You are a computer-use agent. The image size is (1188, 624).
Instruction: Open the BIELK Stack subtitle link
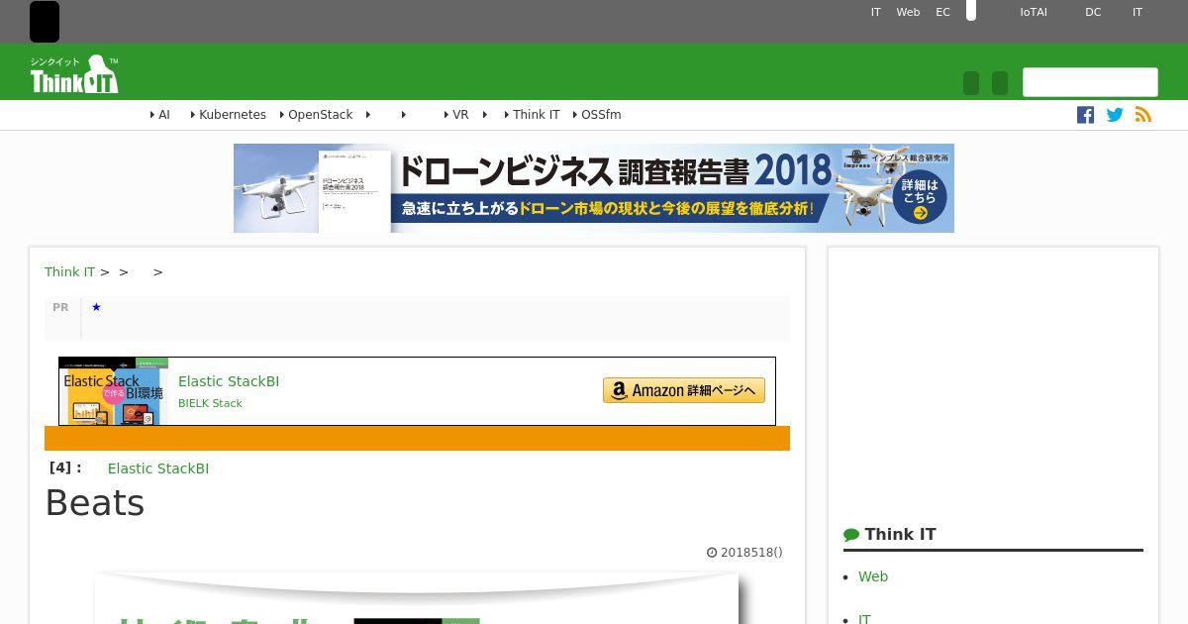(210, 403)
